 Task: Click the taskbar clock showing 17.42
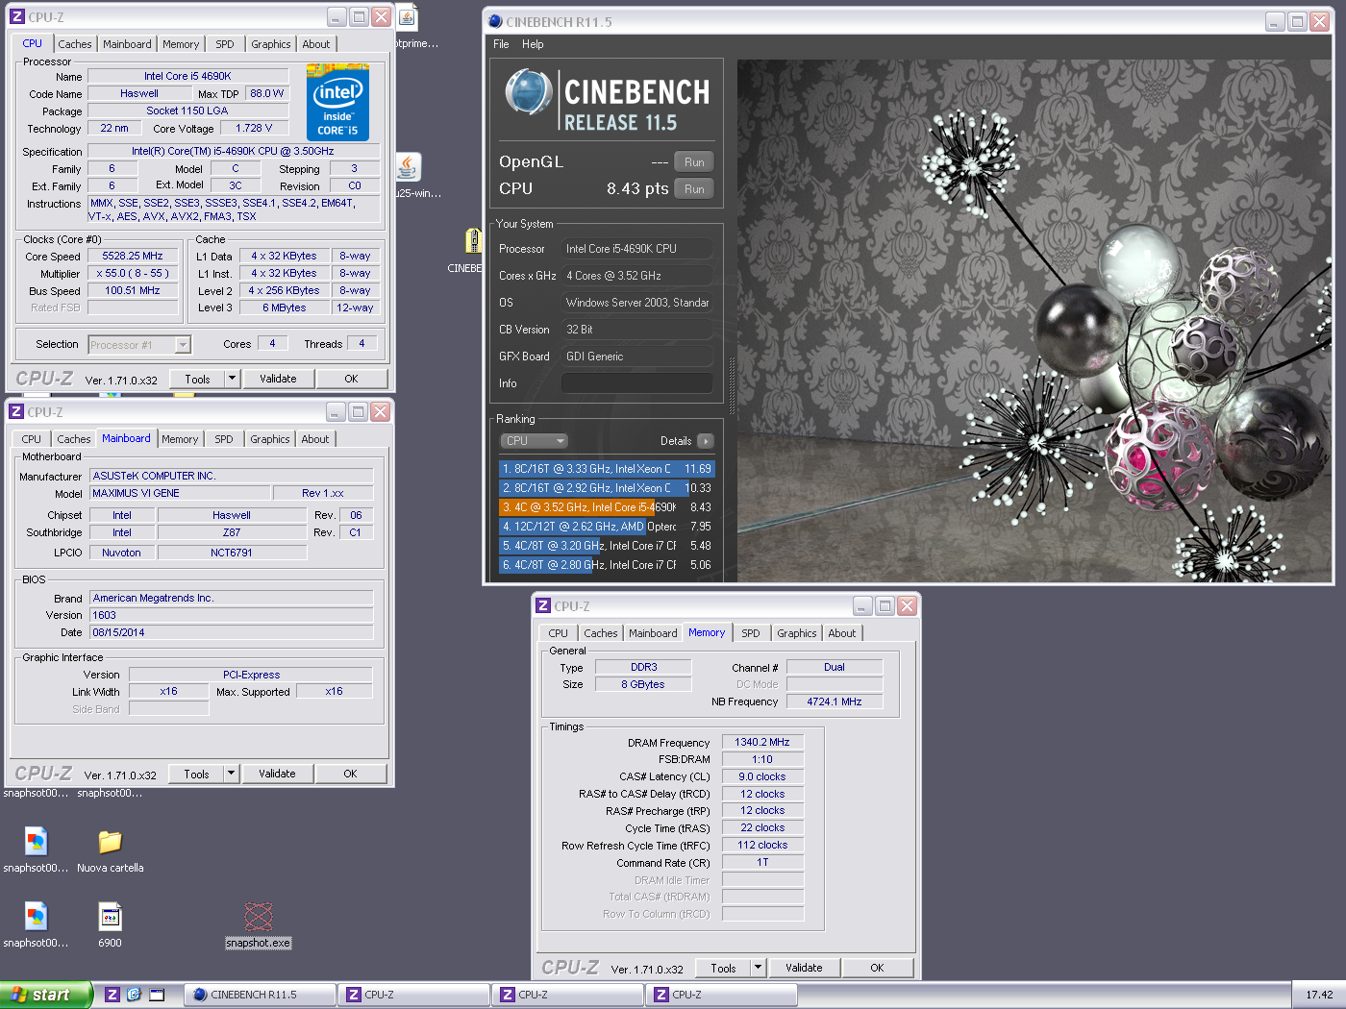pos(1319,995)
